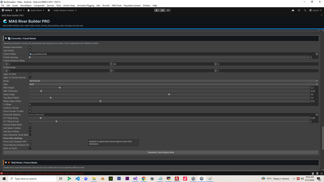Toggle Enable Canal Banks checkbox
This screenshot has width=324, height=182.
(x=30, y=47)
